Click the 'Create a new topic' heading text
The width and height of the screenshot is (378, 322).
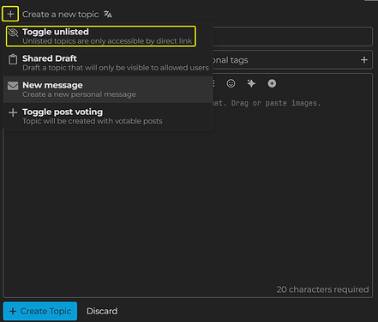point(61,15)
